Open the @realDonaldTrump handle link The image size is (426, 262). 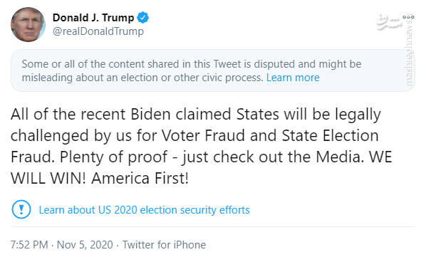tap(98, 31)
